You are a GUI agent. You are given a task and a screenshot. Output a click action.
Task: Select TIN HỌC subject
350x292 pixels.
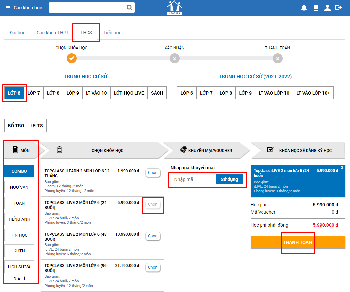coord(19,235)
